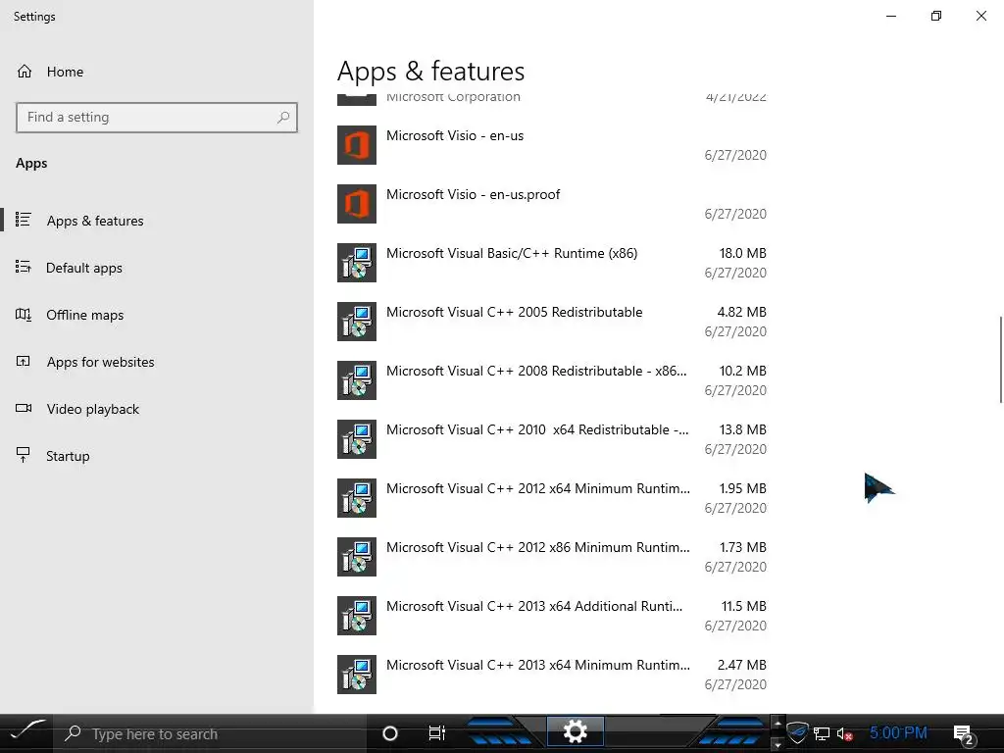Select Visual C++ 2013 x64 Additional Runtime entry
The height and width of the screenshot is (753, 1004).
tap(552, 616)
